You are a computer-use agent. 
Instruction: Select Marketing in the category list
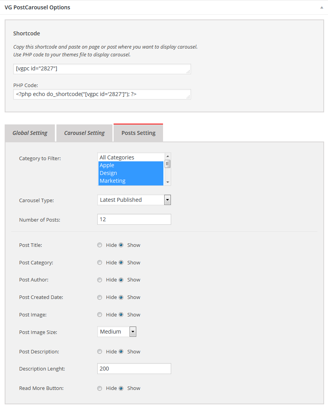[131, 181]
